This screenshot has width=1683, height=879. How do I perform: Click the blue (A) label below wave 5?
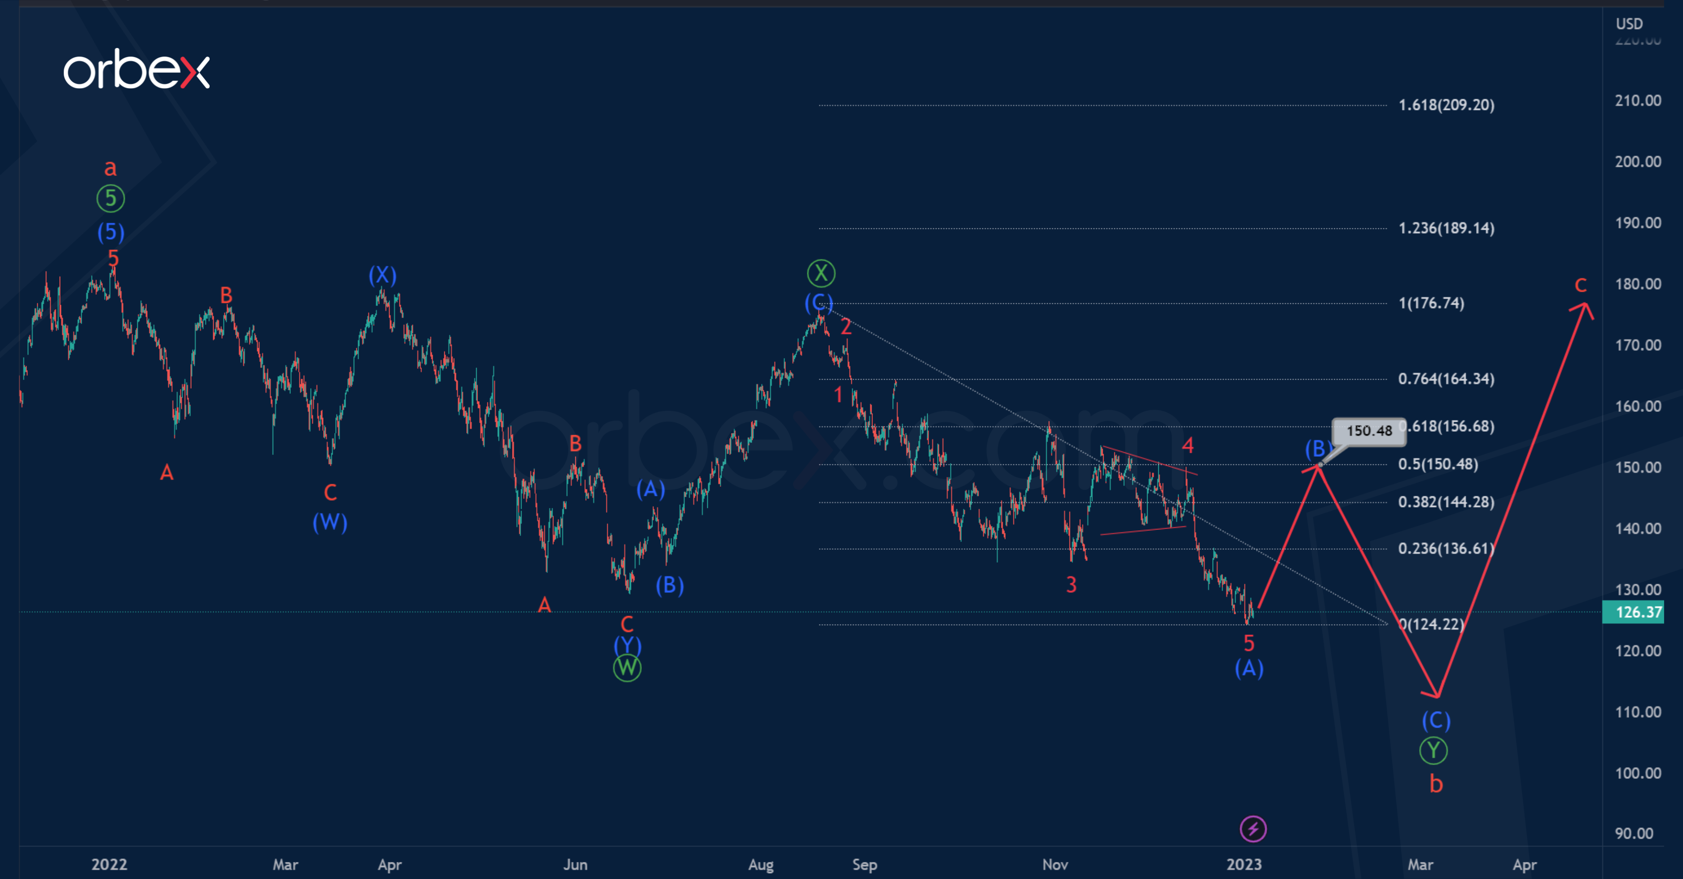pyautogui.click(x=1249, y=668)
